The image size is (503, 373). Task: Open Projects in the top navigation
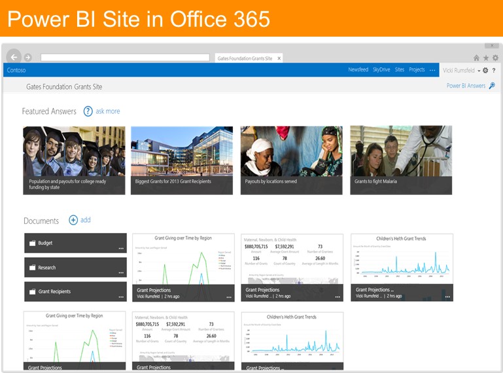(x=417, y=69)
